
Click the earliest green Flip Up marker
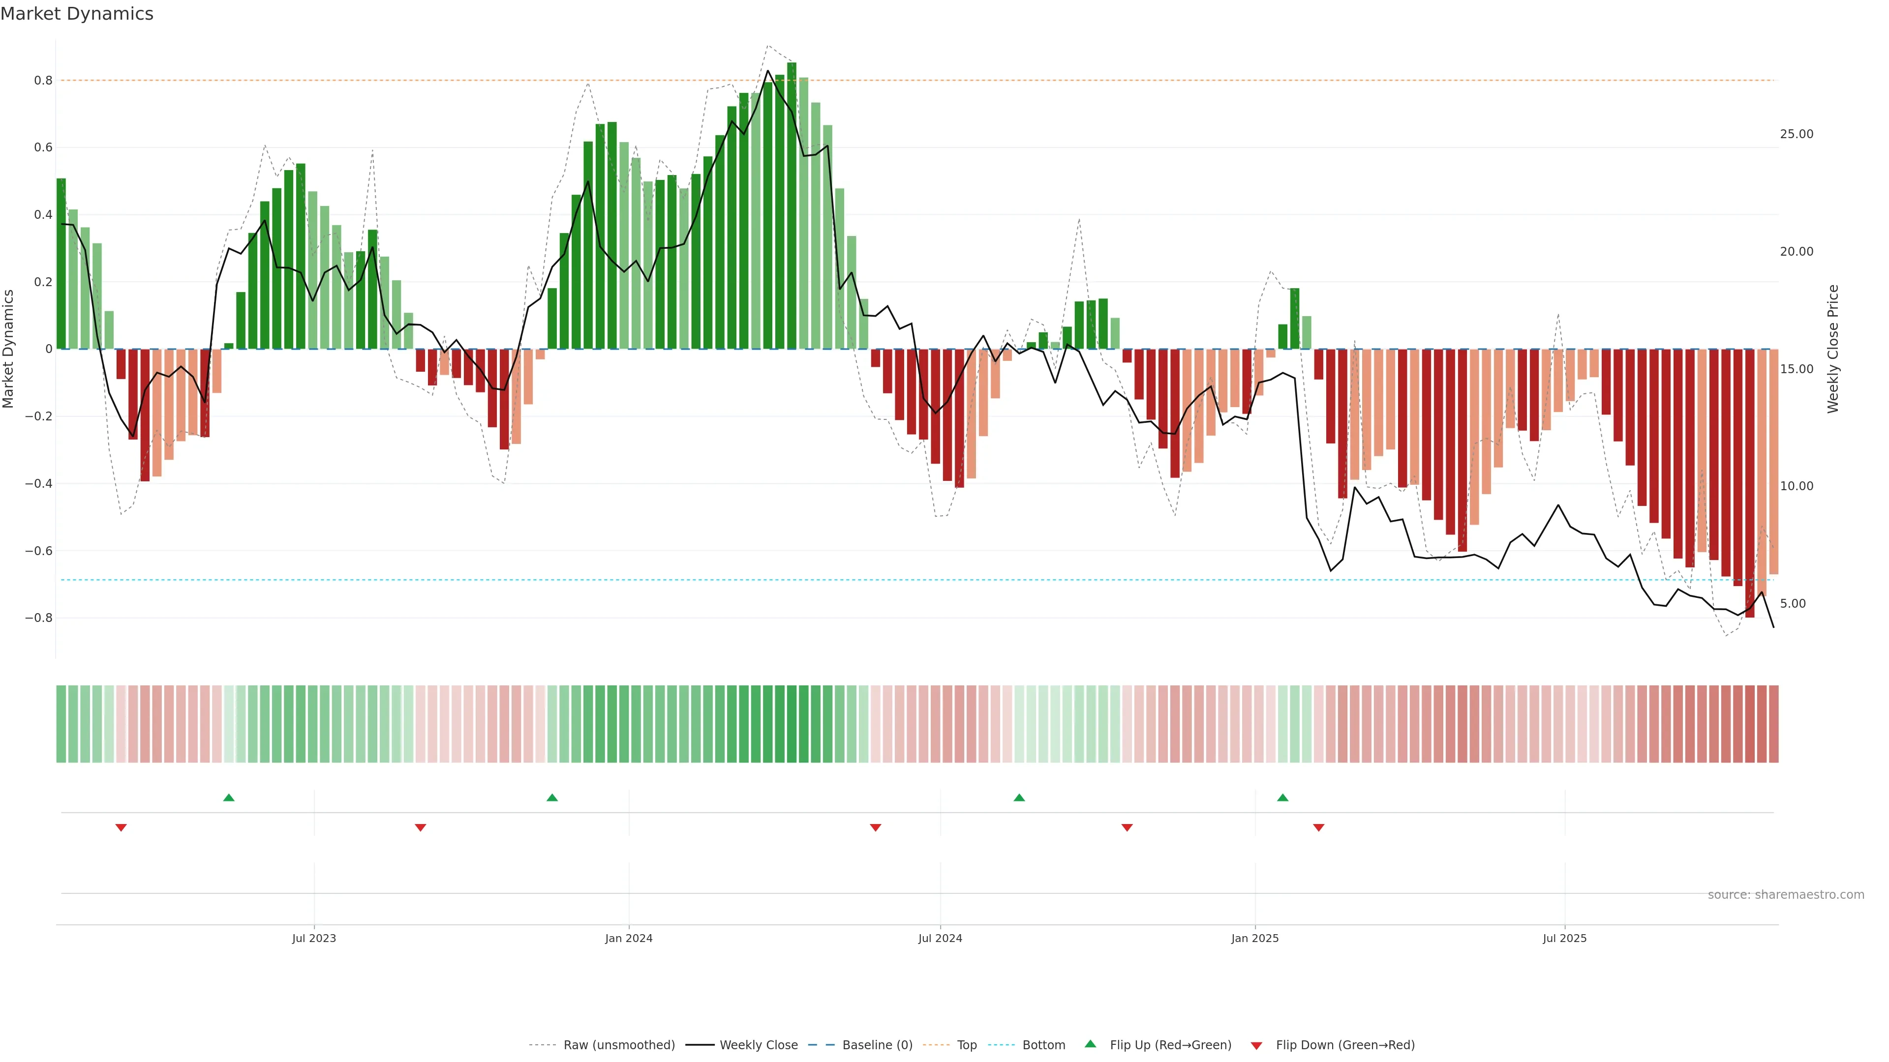click(229, 797)
